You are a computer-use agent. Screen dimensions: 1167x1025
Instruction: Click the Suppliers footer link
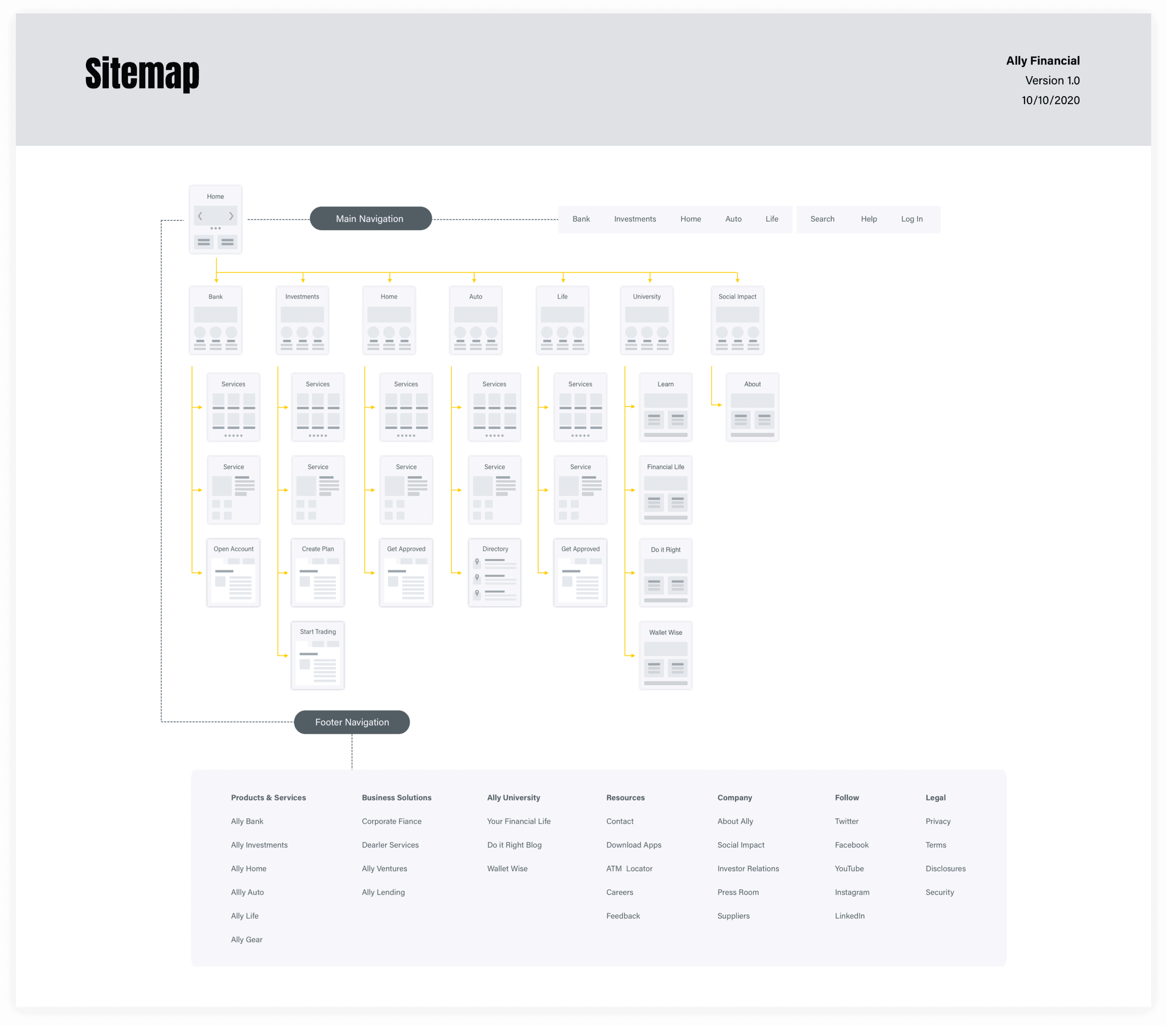(734, 916)
